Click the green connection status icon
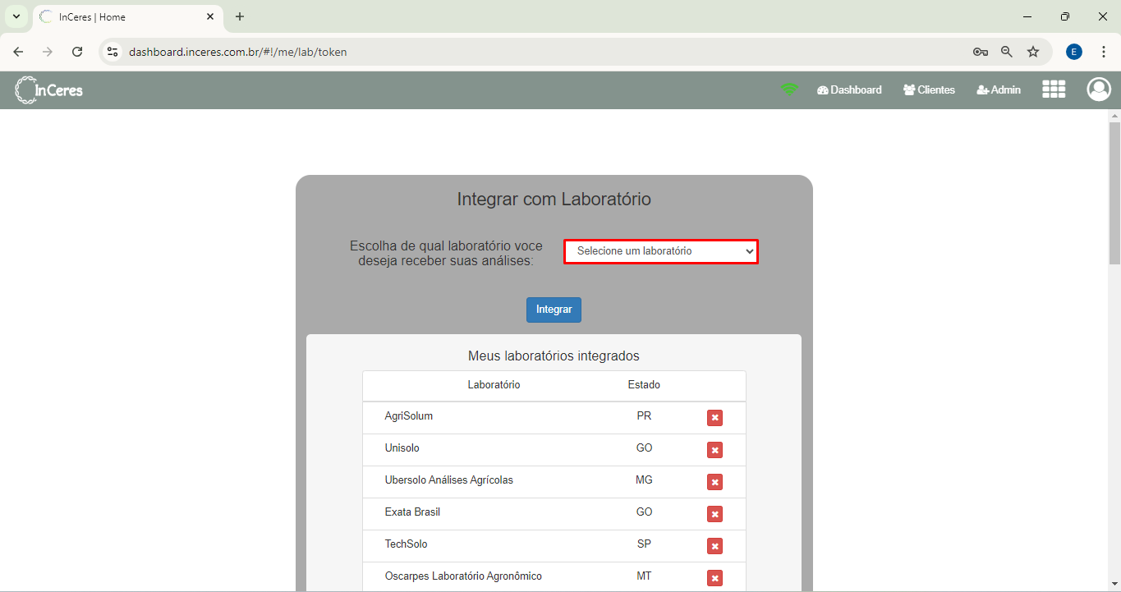This screenshot has height=592, width=1121. pos(789,89)
